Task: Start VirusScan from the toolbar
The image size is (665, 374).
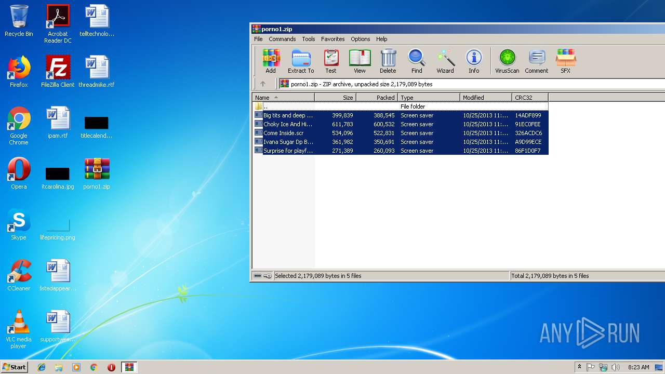Action: (507, 61)
